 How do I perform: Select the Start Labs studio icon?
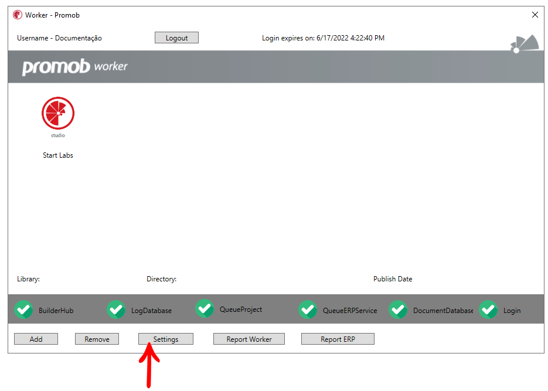pos(58,113)
